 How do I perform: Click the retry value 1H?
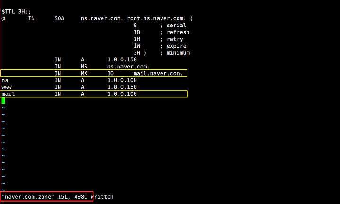(137, 39)
